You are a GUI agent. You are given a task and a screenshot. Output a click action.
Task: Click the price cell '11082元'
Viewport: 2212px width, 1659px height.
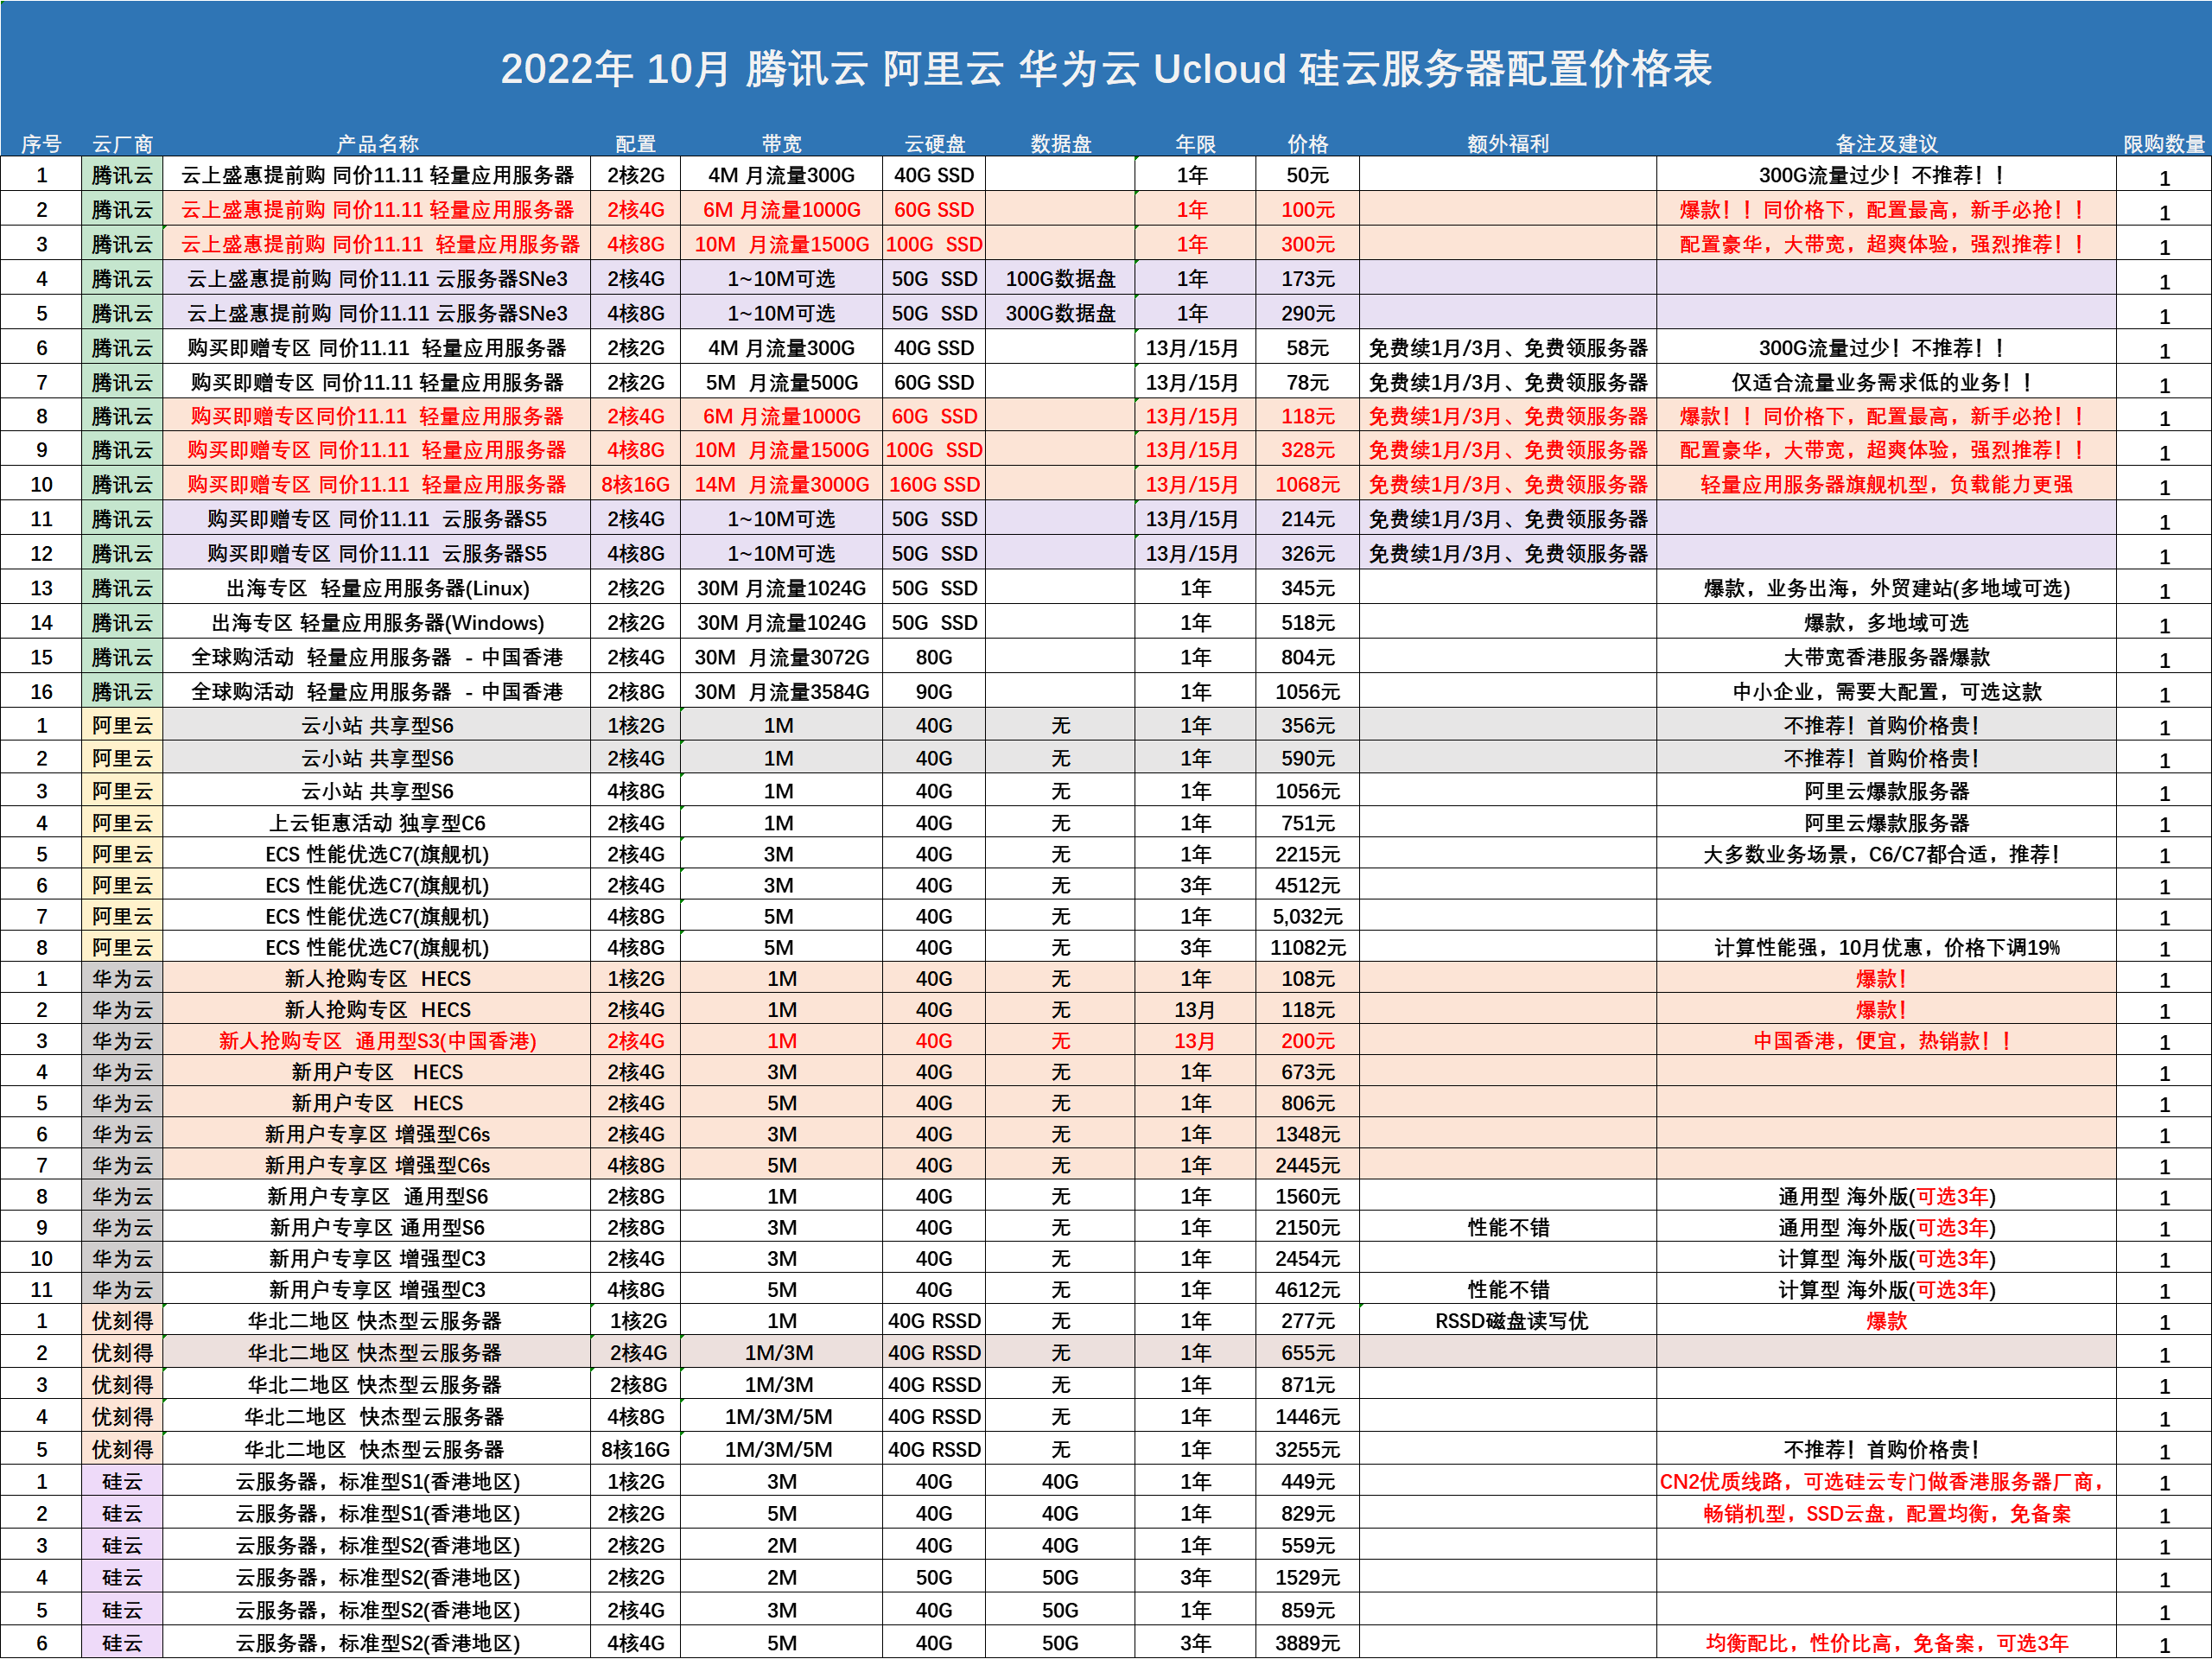pos(1307,948)
